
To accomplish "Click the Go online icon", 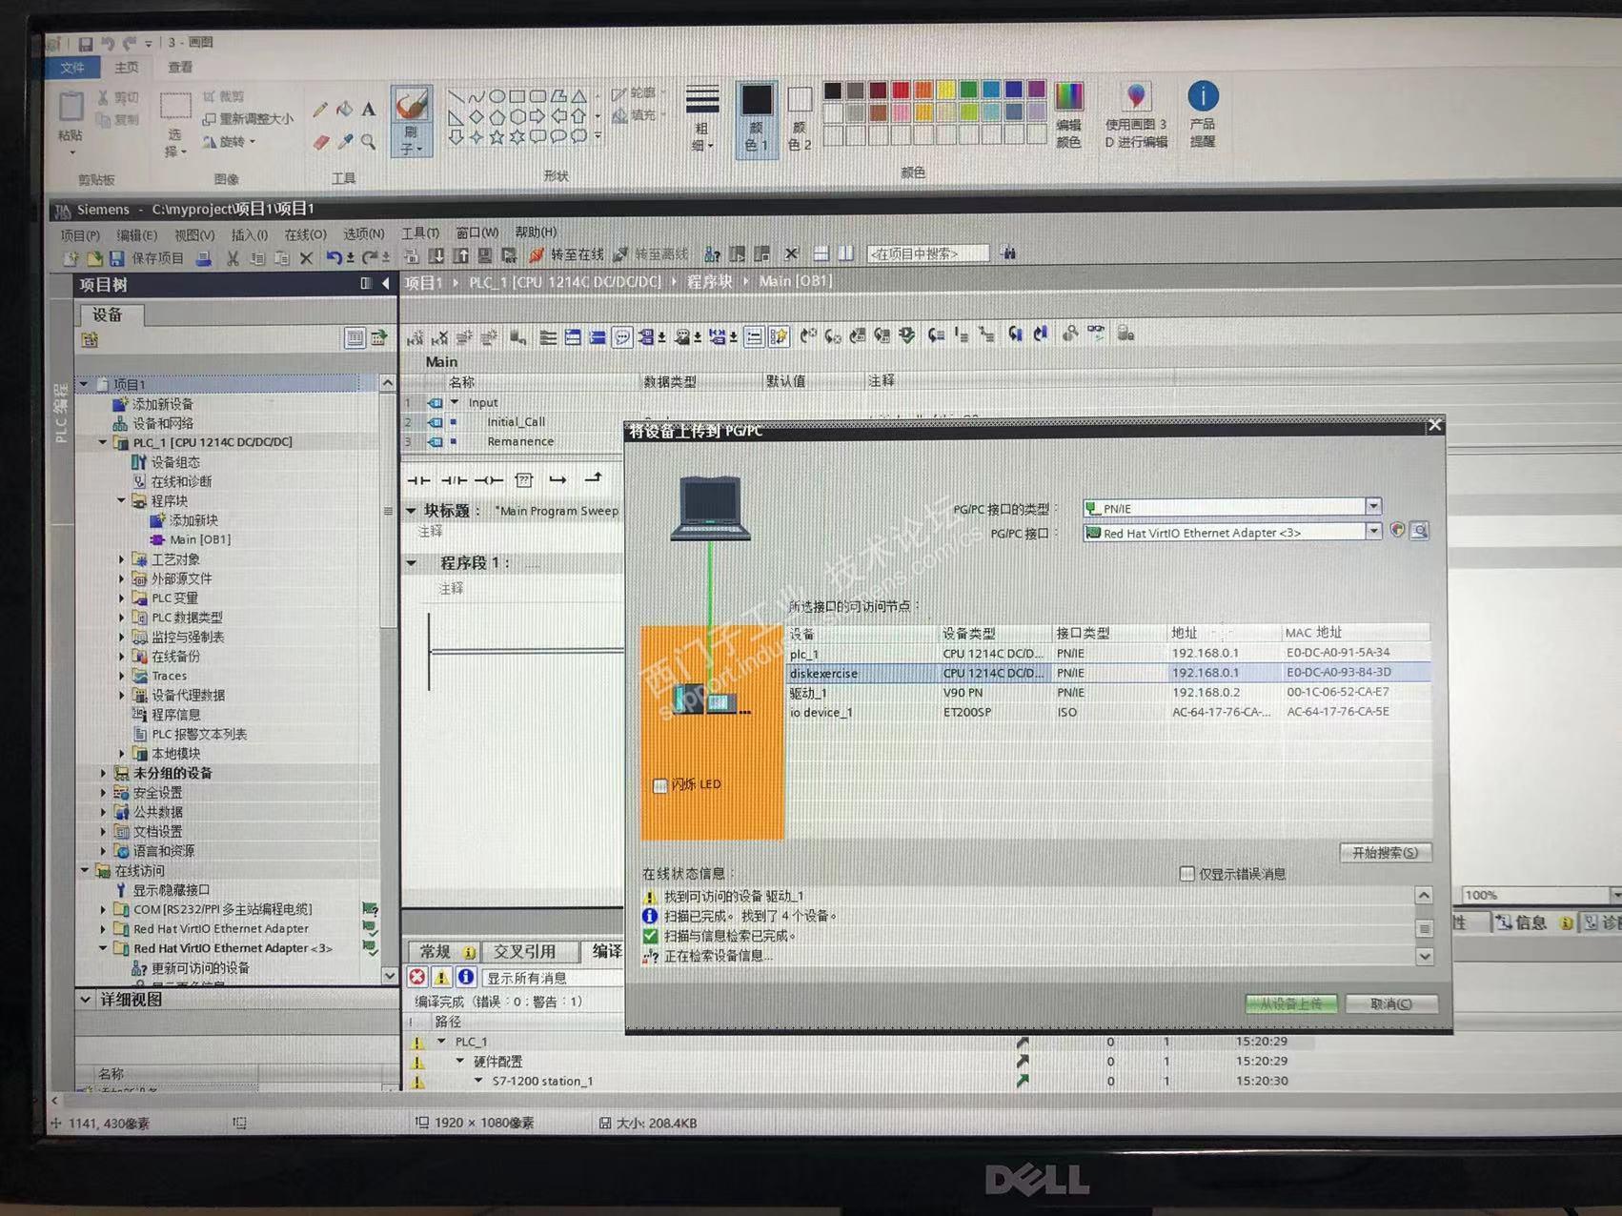I will coord(537,255).
